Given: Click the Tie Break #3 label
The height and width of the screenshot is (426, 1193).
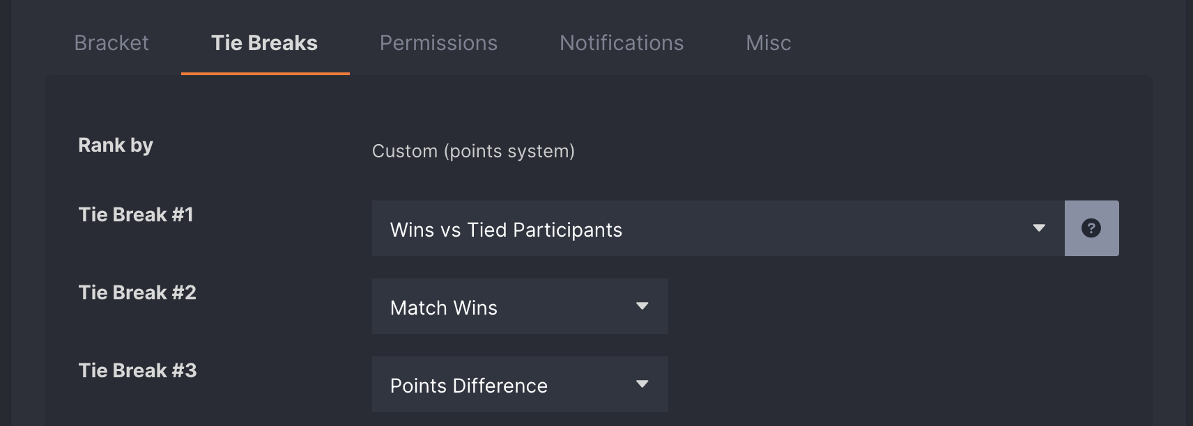Looking at the screenshot, I should point(137,370).
